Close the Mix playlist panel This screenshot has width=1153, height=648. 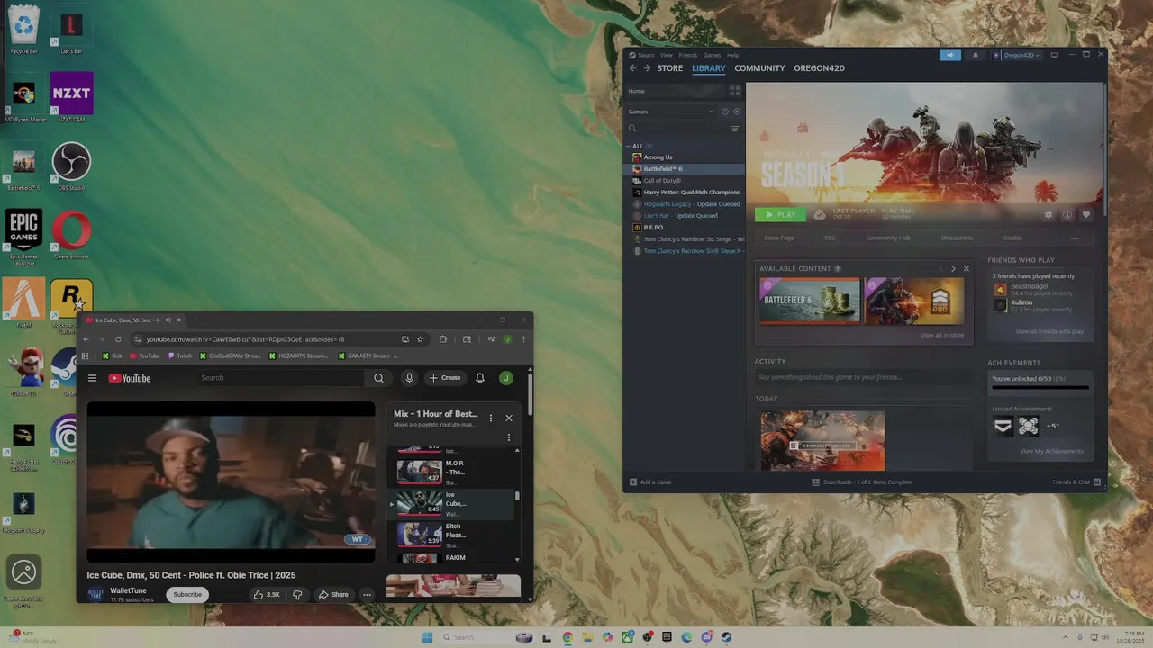pos(509,418)
